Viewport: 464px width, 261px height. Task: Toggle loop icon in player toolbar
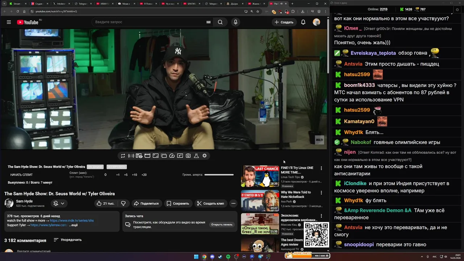123,156
